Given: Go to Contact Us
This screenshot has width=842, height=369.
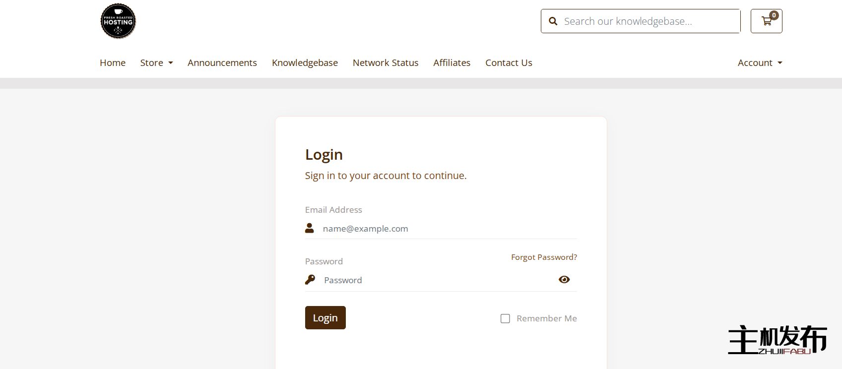Looking at the screenshot, I should coord(509,63).
